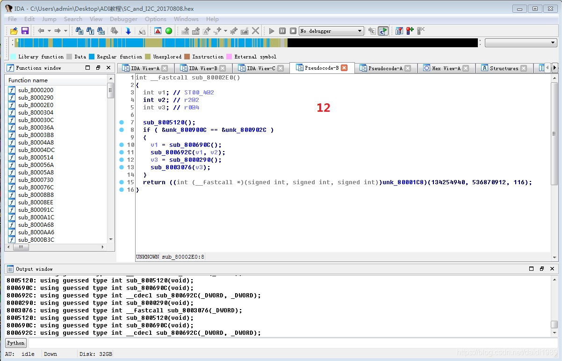Click the Regular function blue legend swatch

tap(92, 57)
